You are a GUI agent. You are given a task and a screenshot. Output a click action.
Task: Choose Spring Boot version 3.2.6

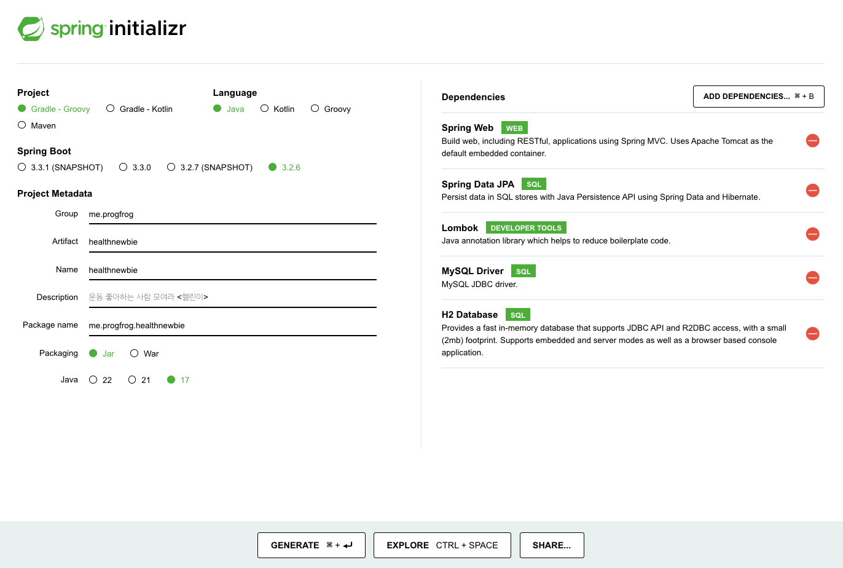(x=284, y=167)
